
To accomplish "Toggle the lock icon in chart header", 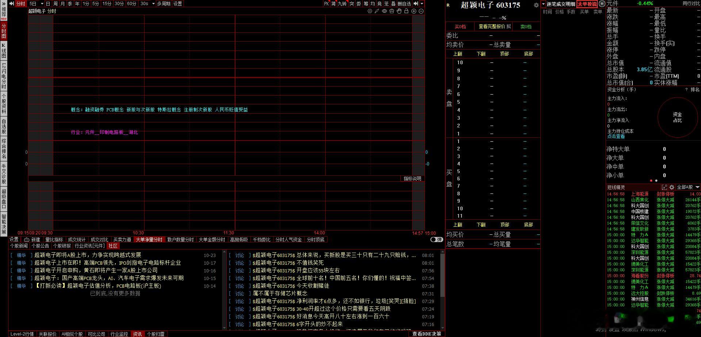I will point(406,11).
